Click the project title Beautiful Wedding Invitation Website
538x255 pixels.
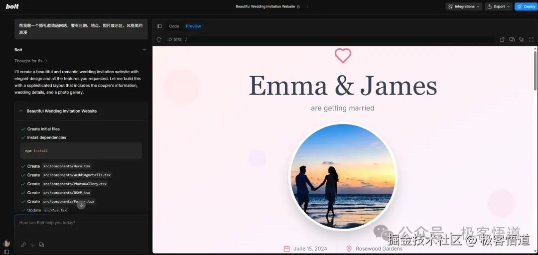coord(265,6)
